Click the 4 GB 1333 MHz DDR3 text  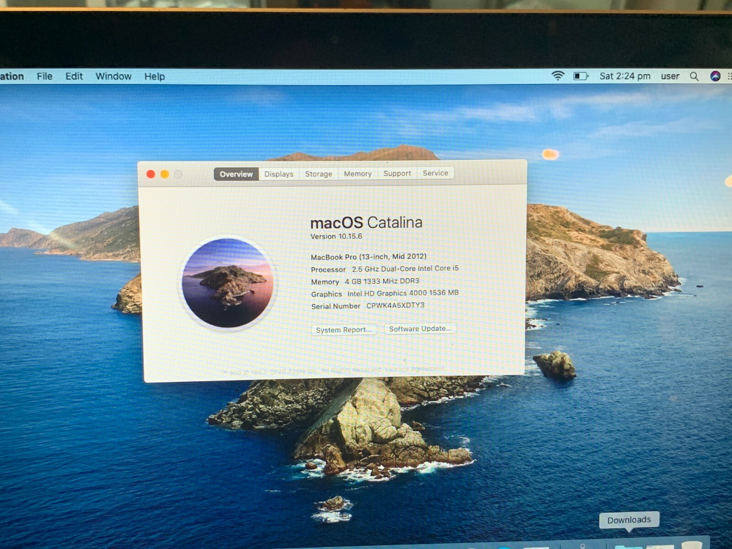(x=382, y=281)
